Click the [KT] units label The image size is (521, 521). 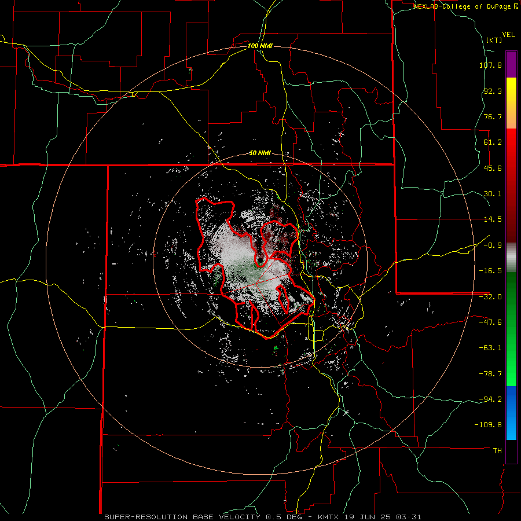point(494,40)
